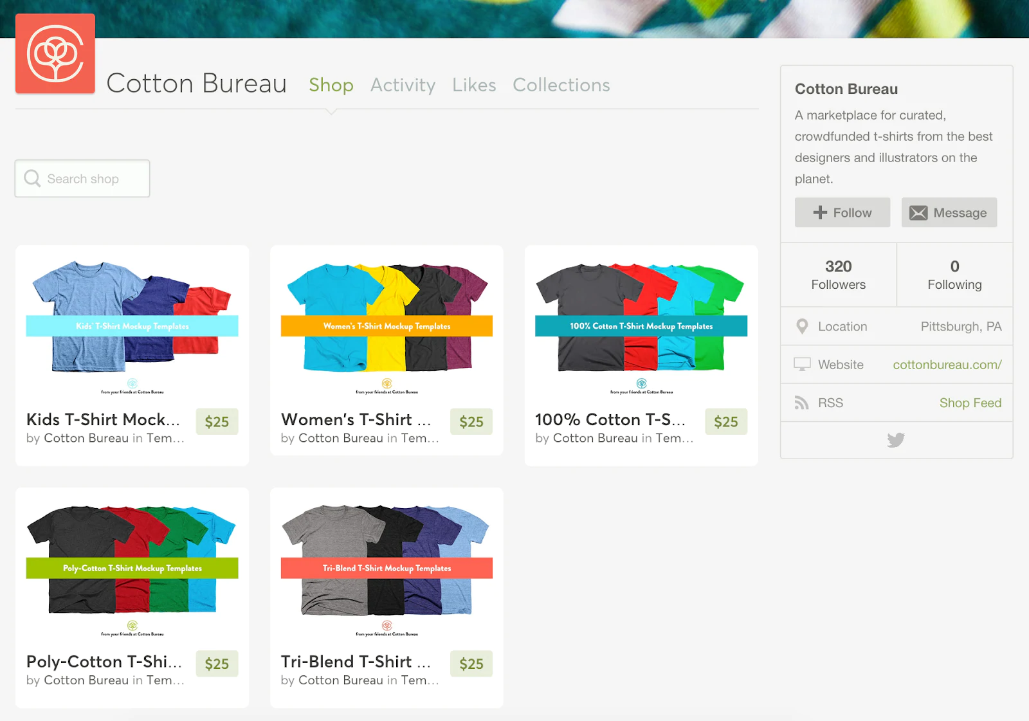
Task: Click the $25 price on Poly-Cotton
Action: (x=217, y=663)
